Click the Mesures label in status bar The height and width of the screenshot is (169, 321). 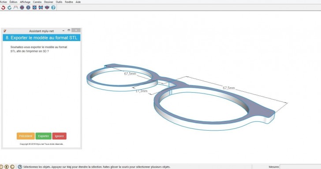point(274,167)
